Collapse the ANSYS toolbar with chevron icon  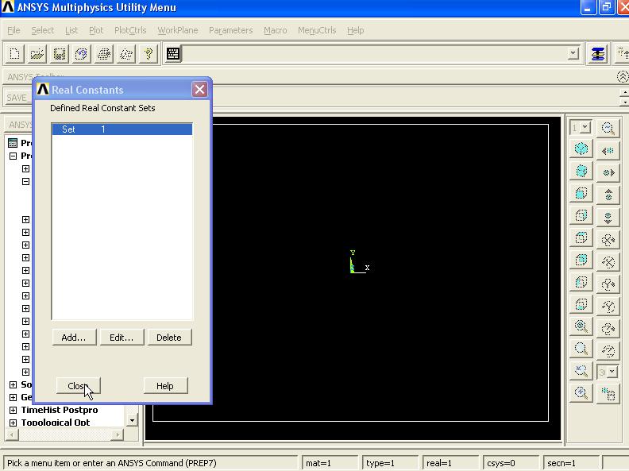point(622,76)
